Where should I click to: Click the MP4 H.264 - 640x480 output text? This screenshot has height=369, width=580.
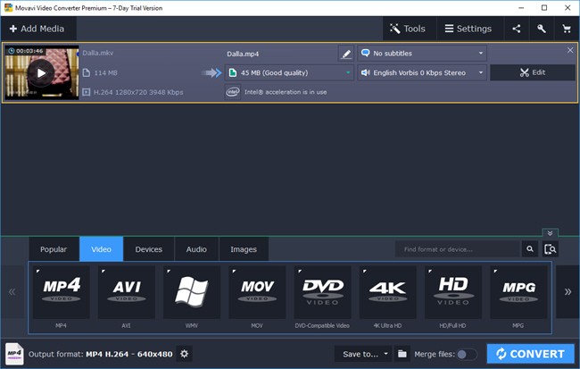pyautogui.click(x=129, y=354)
